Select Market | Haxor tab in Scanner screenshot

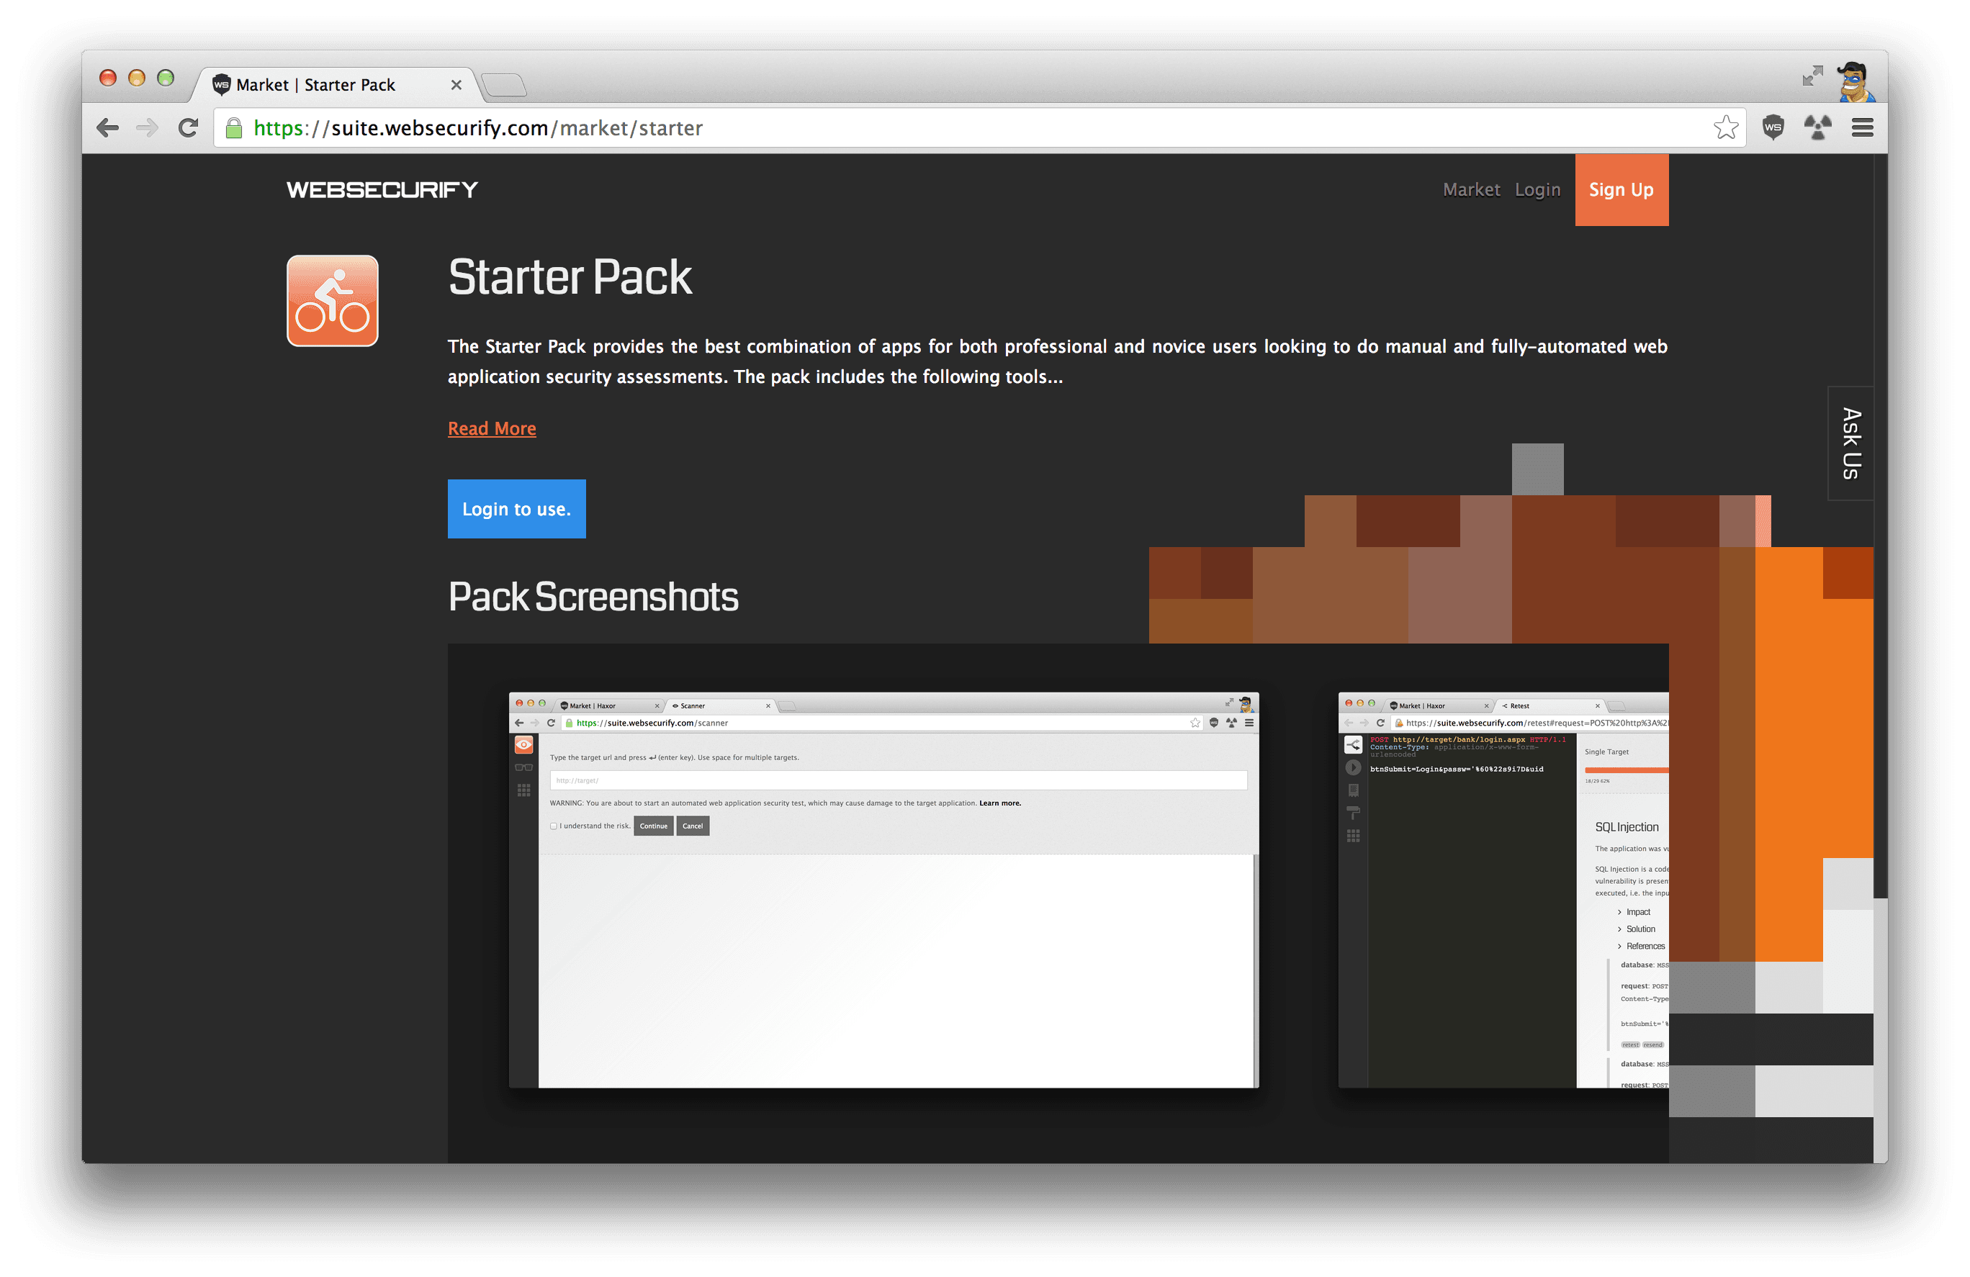coord(608,706)
